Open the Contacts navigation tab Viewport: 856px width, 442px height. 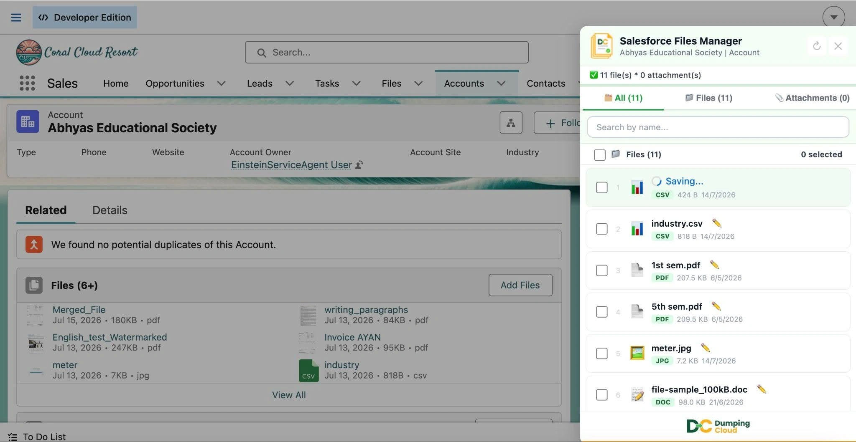click(x=546, y=83)
